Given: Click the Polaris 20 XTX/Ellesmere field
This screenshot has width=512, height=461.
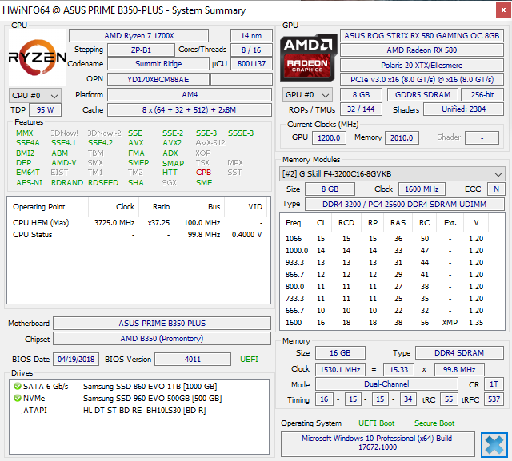Looking at the screenshot, I should tap(422, 66).
